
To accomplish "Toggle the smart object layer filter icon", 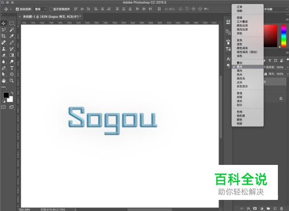I will coord(281,60).
